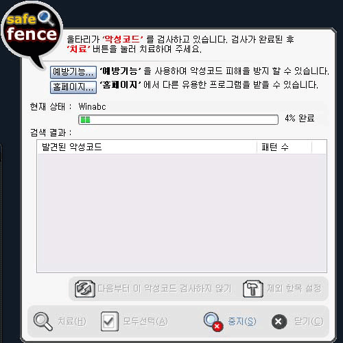This screenshot has width=343, height=343.
Task: Click the refresh arrows skip-scan icon
Action: tap(85, 289)
